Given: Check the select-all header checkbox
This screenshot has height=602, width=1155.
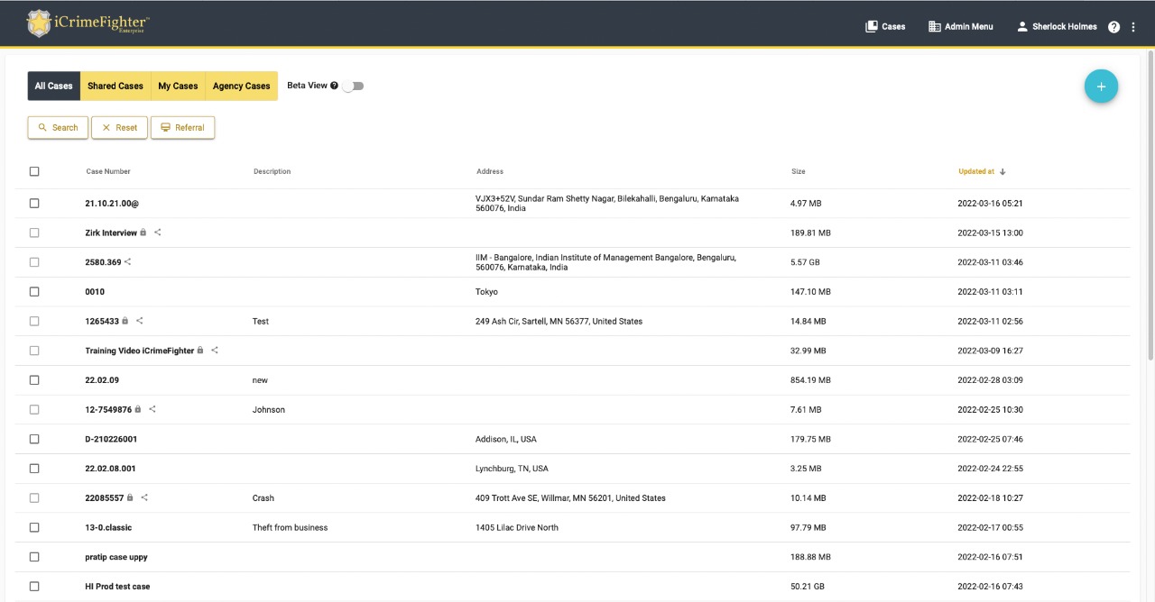Looking at the screenshot, I should (34, 171).
